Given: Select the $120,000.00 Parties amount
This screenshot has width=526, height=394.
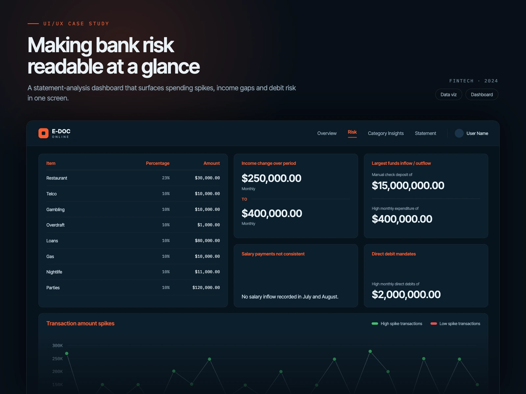Looking at the screenshot, I should (206, 288).
